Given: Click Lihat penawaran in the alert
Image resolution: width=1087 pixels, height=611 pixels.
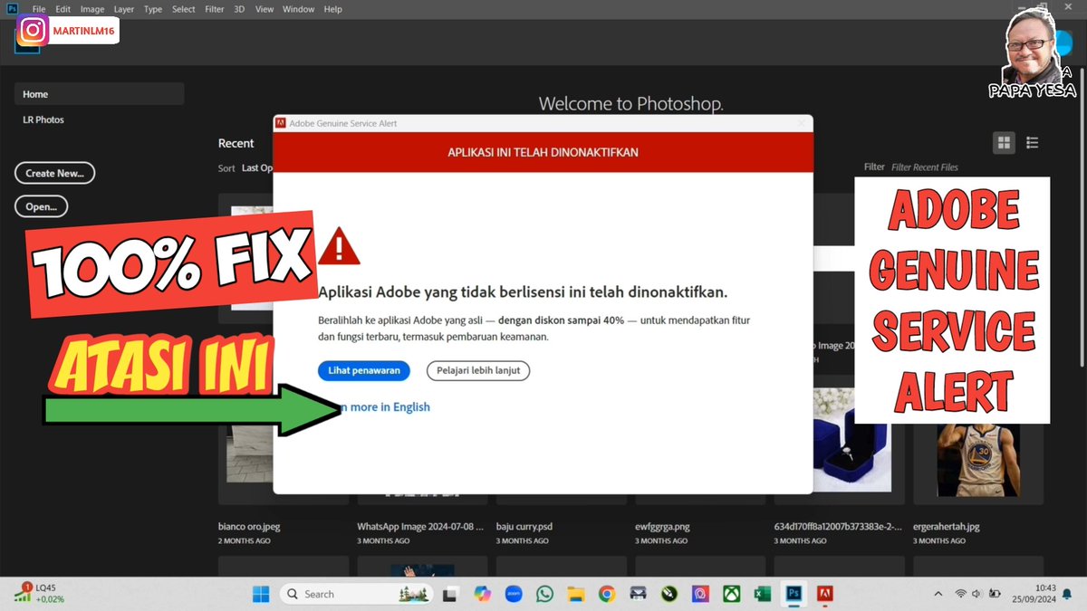Looking at the screenshot, I should click(364, 370).
